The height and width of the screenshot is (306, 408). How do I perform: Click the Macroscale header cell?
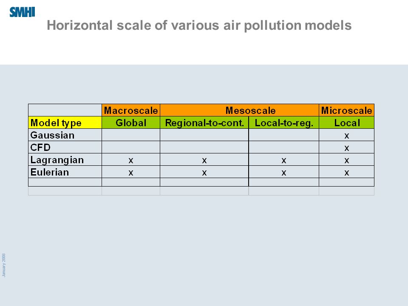tap(131, 110)
